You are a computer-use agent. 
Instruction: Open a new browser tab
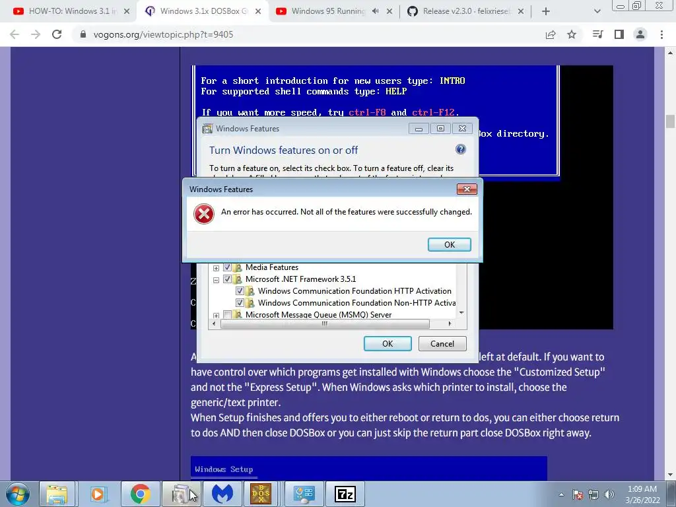(546, 11)
